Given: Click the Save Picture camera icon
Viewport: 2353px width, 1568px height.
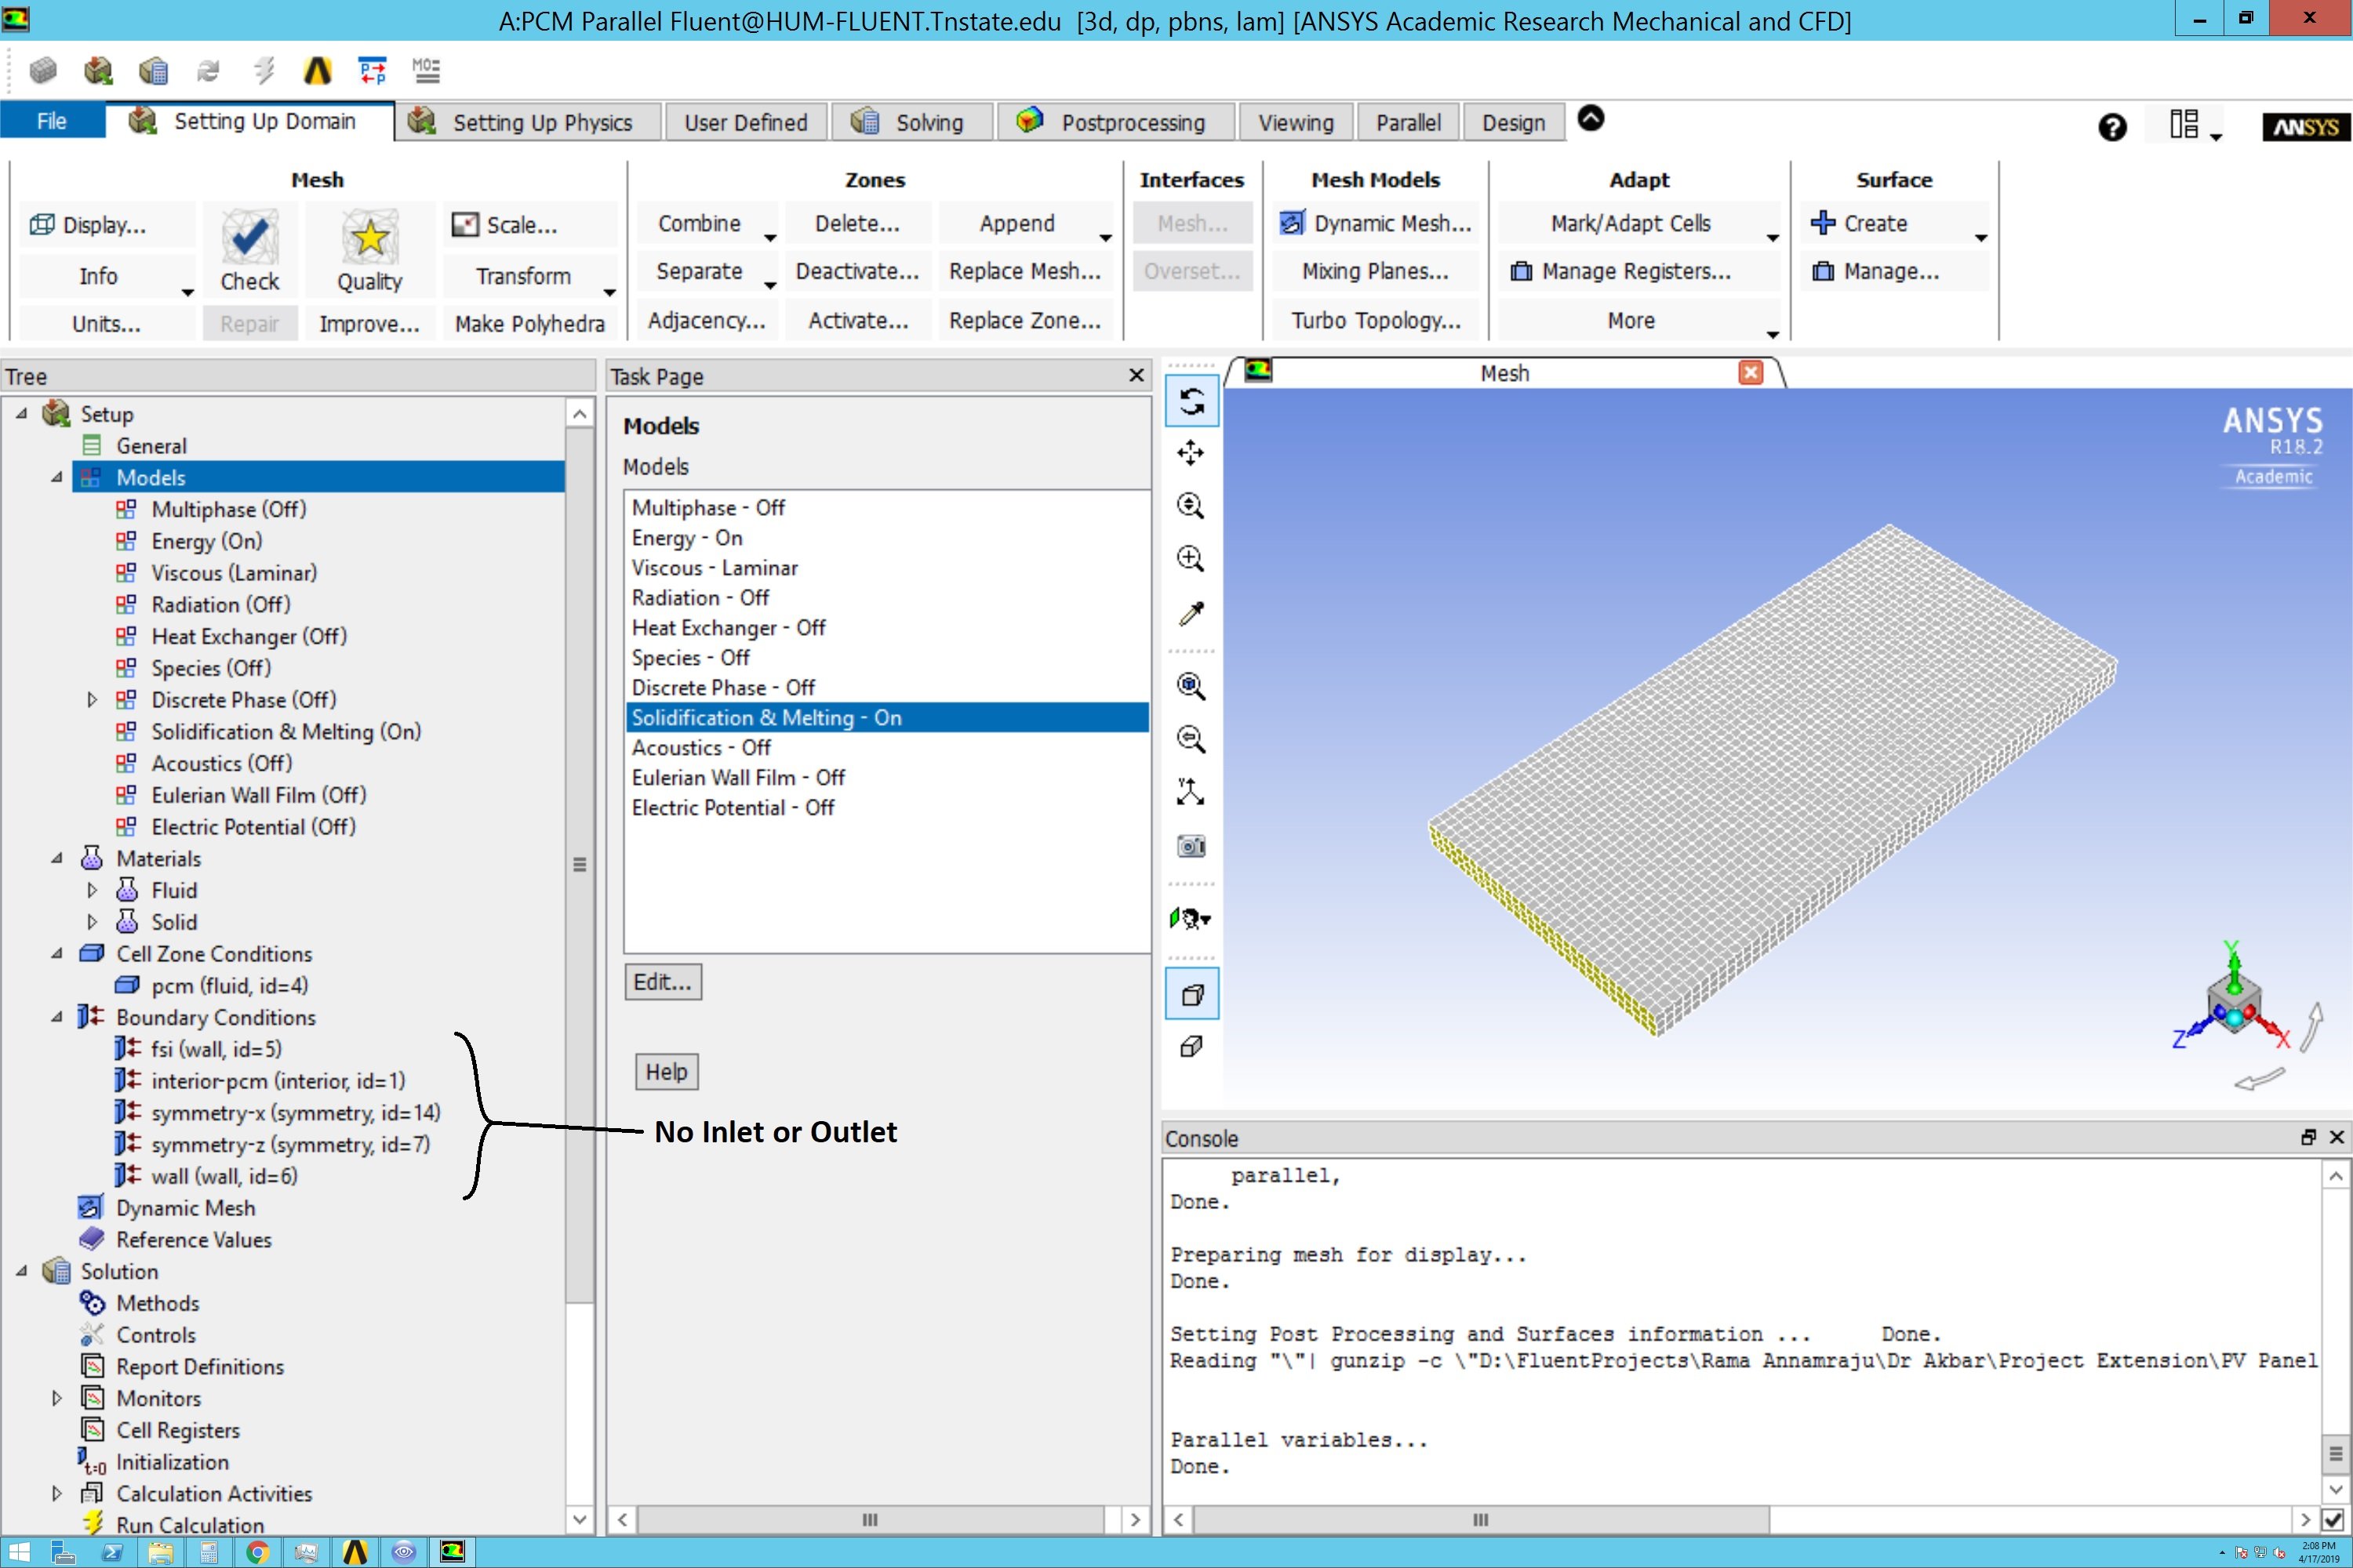Looking at the screenshot, I should pos(1191,846).
